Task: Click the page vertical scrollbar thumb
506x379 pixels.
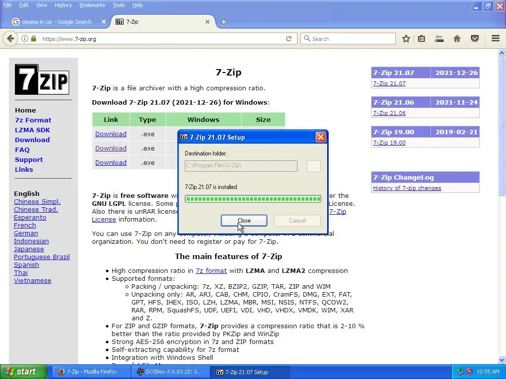Action: (x=502, y=126)
